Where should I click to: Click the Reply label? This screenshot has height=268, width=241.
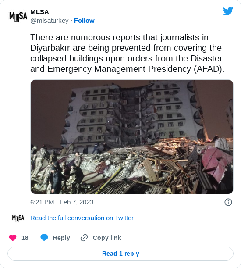coord(61,238)
